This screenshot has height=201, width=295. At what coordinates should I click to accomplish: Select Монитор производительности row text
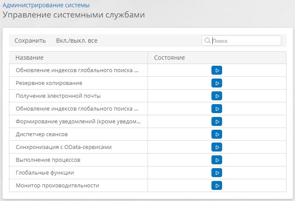58,186
